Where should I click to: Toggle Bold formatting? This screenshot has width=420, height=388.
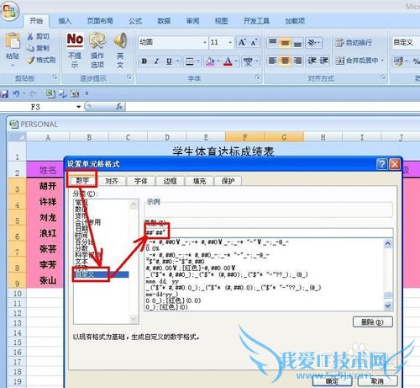point(144,61)
